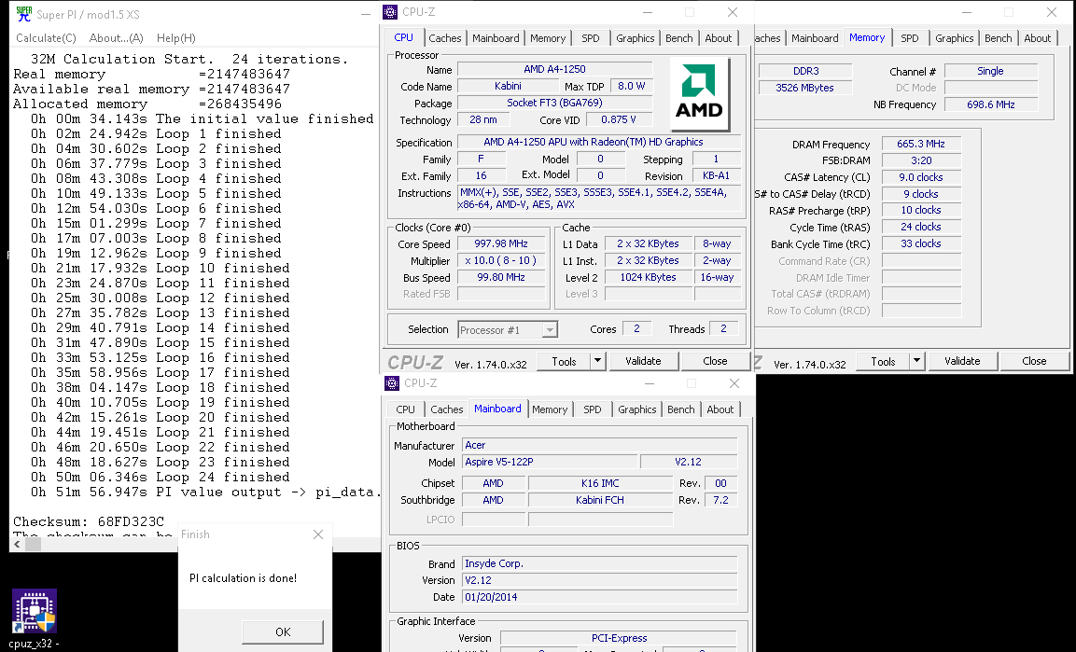The image size is (1076, 652).
Task: Switch to Graphics tab in top CPU-Z window
Action: coord(635,37)
